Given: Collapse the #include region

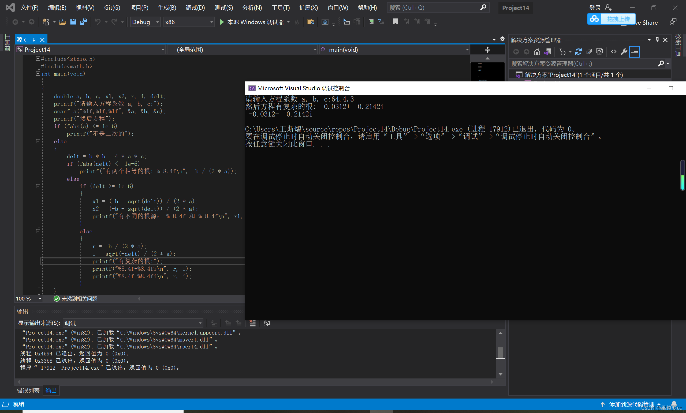Looking at the screenshot, I should click(x=38, y=59).
